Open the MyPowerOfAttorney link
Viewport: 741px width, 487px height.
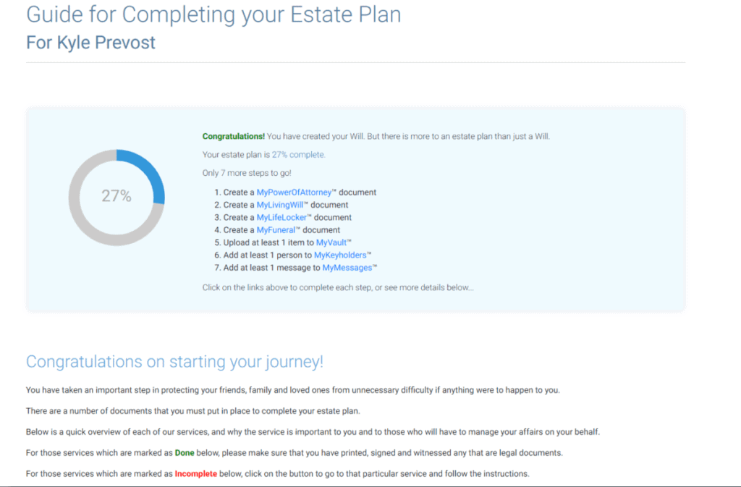point(294,192)
